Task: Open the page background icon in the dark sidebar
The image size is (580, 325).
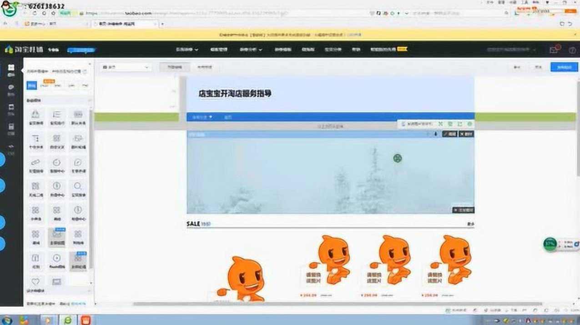Action: tap(11, 129)
